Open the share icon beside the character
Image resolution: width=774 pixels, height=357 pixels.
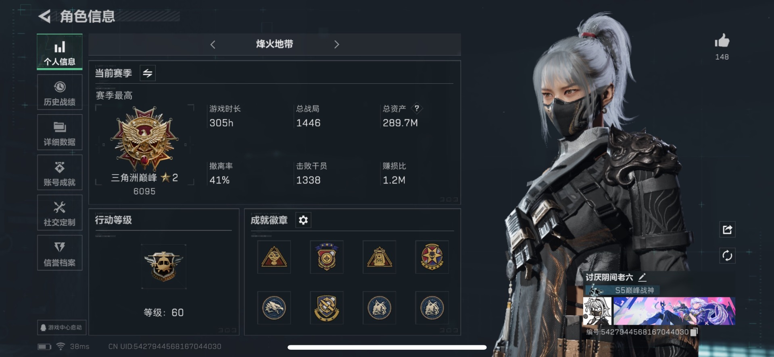727,229
